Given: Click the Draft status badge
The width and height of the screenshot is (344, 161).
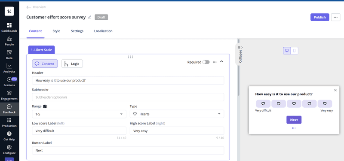Looking at the screenshot, I should coord(101,17).
